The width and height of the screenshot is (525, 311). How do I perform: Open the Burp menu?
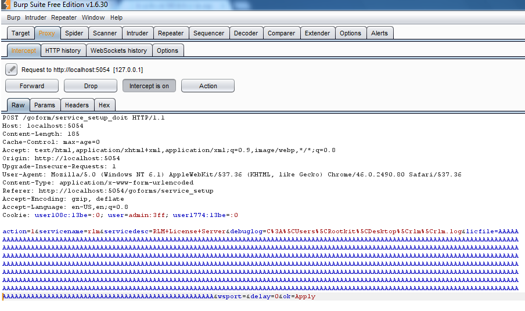(x=13, y=18)
